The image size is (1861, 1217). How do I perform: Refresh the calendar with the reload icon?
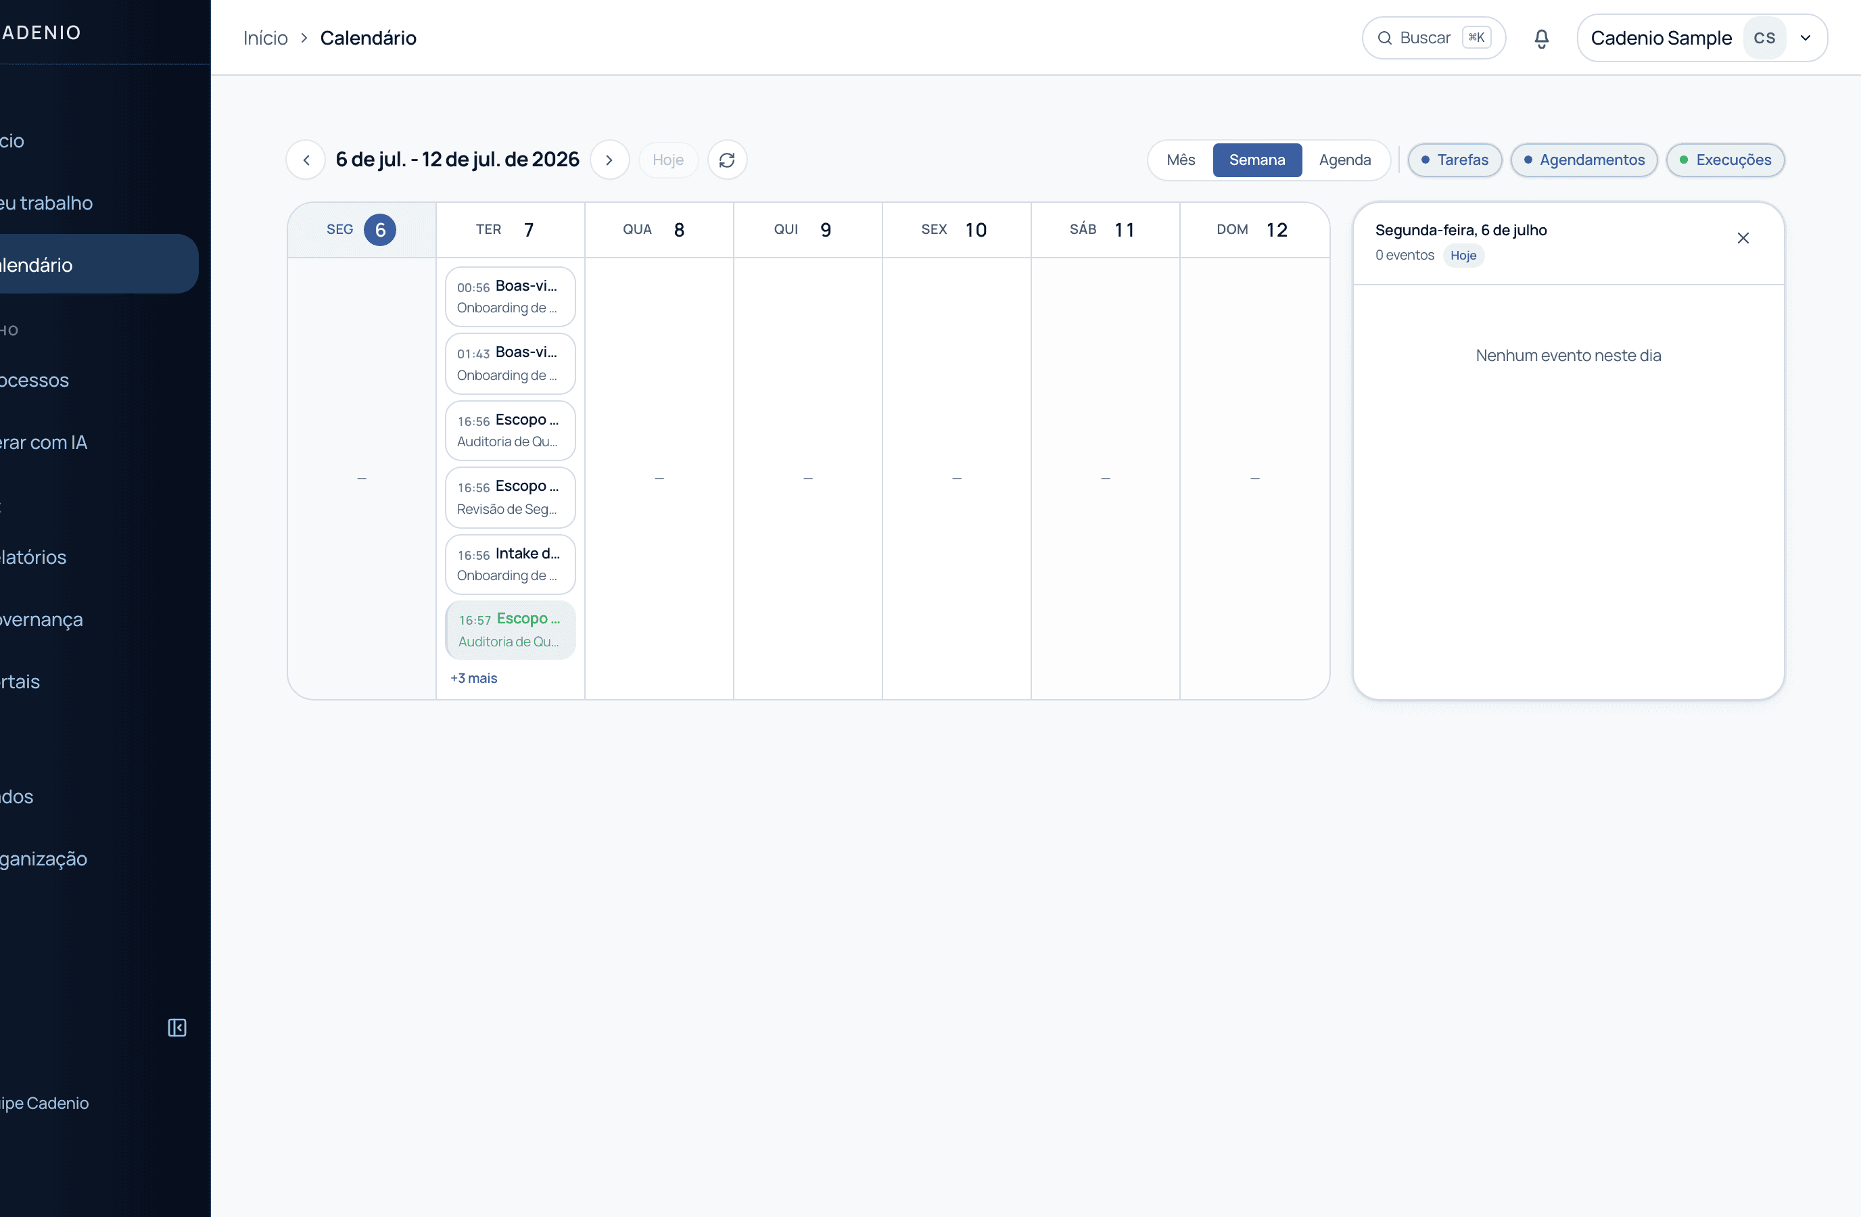tap(727, 160)
